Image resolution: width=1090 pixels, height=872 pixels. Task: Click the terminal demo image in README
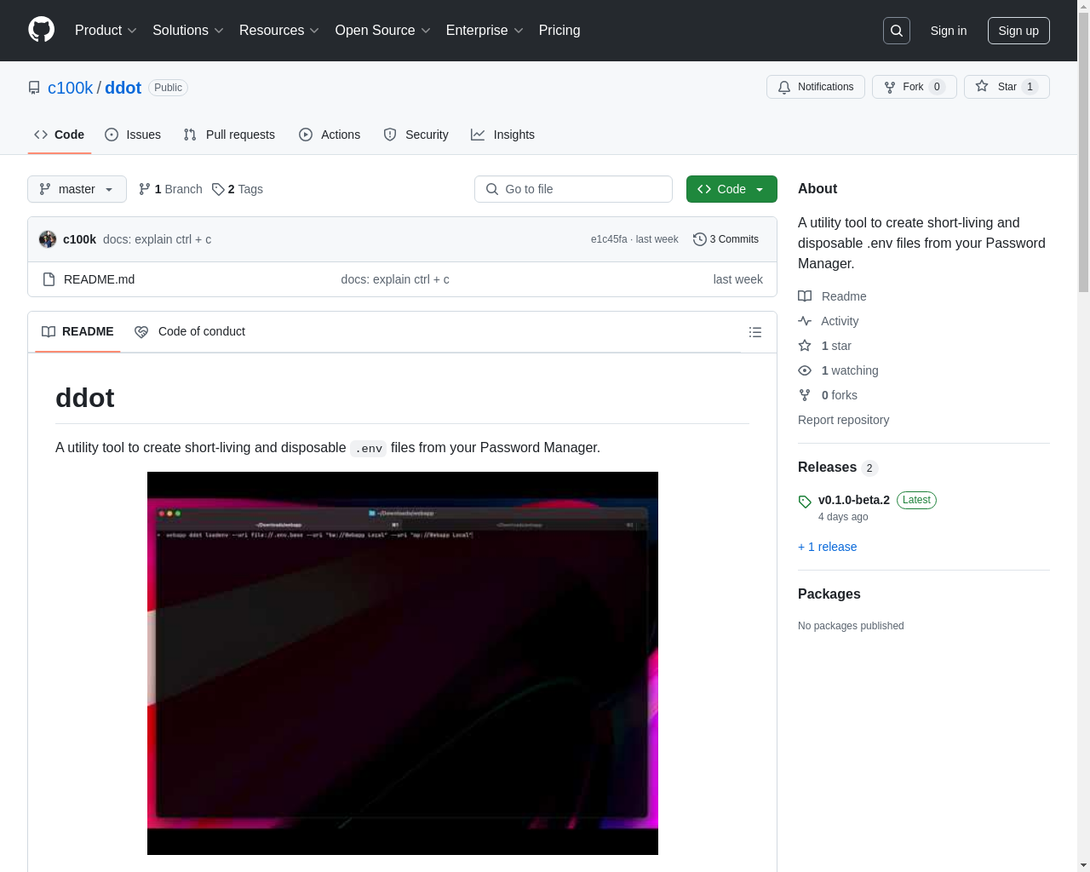point(403,663)
